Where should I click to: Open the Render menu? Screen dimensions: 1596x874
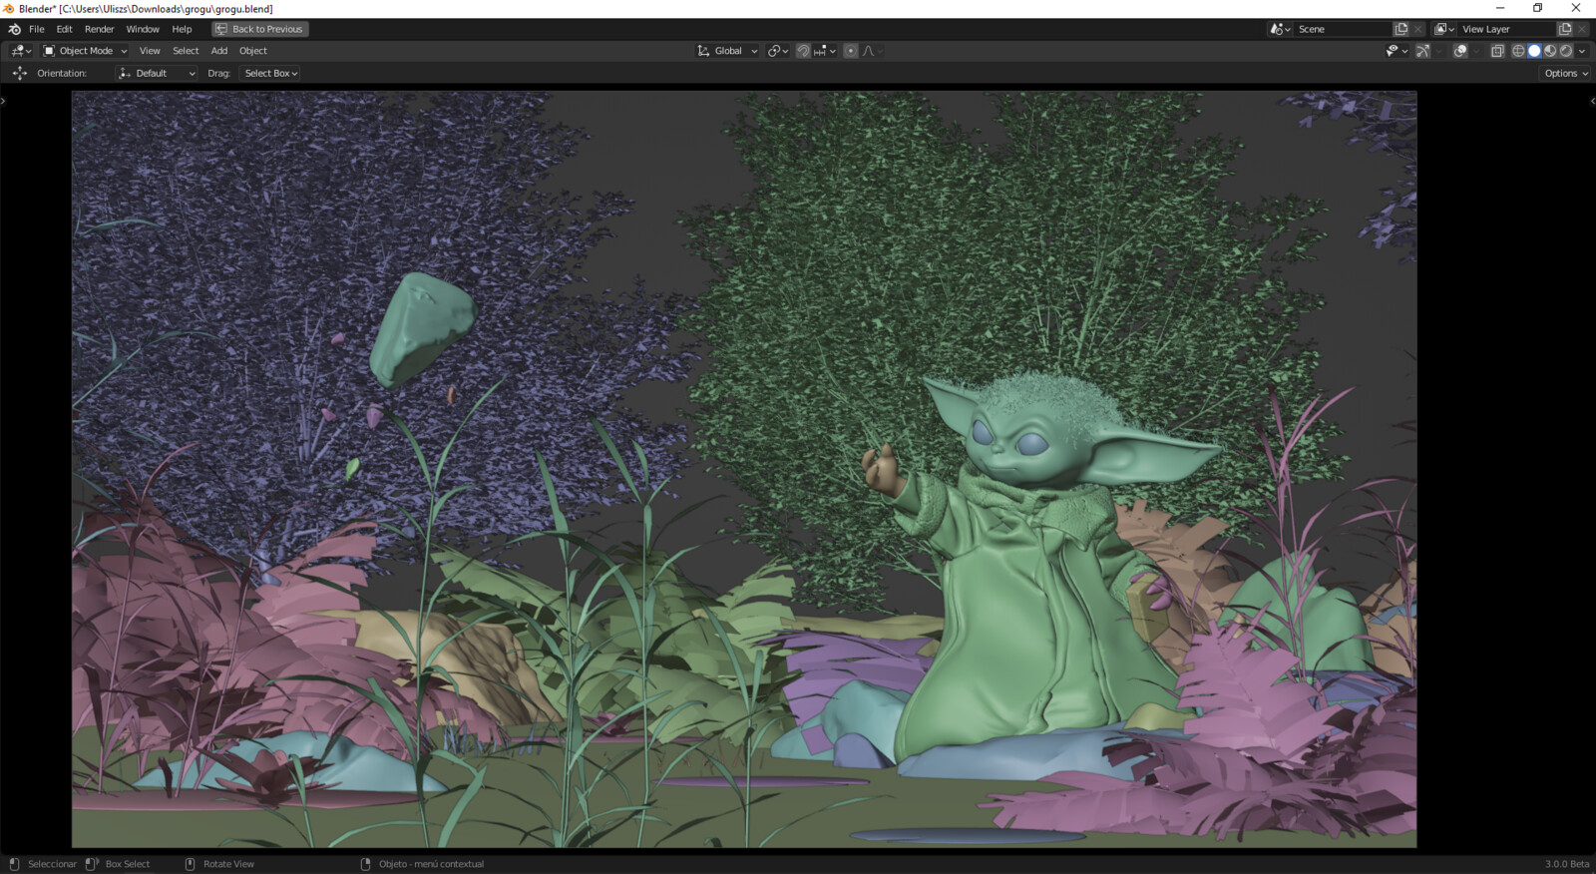[x=99, y=29]
